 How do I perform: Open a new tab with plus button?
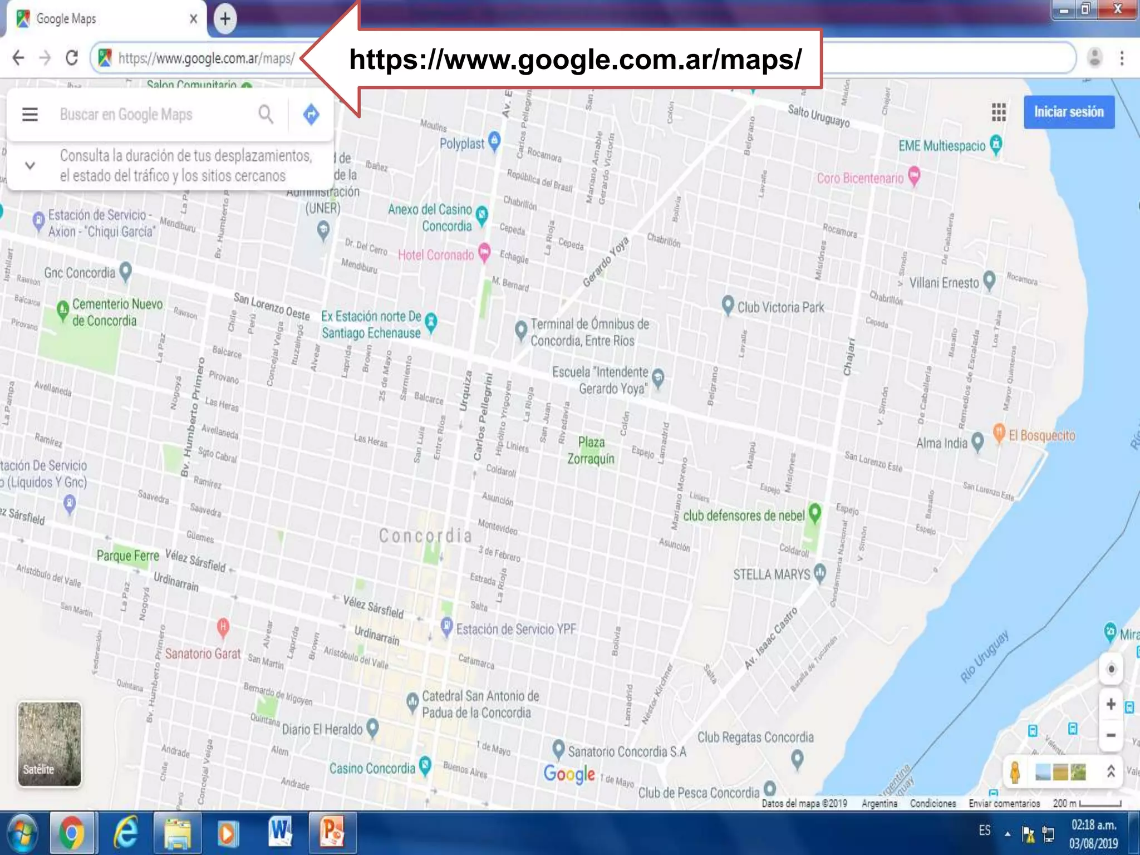pos(225,19)
